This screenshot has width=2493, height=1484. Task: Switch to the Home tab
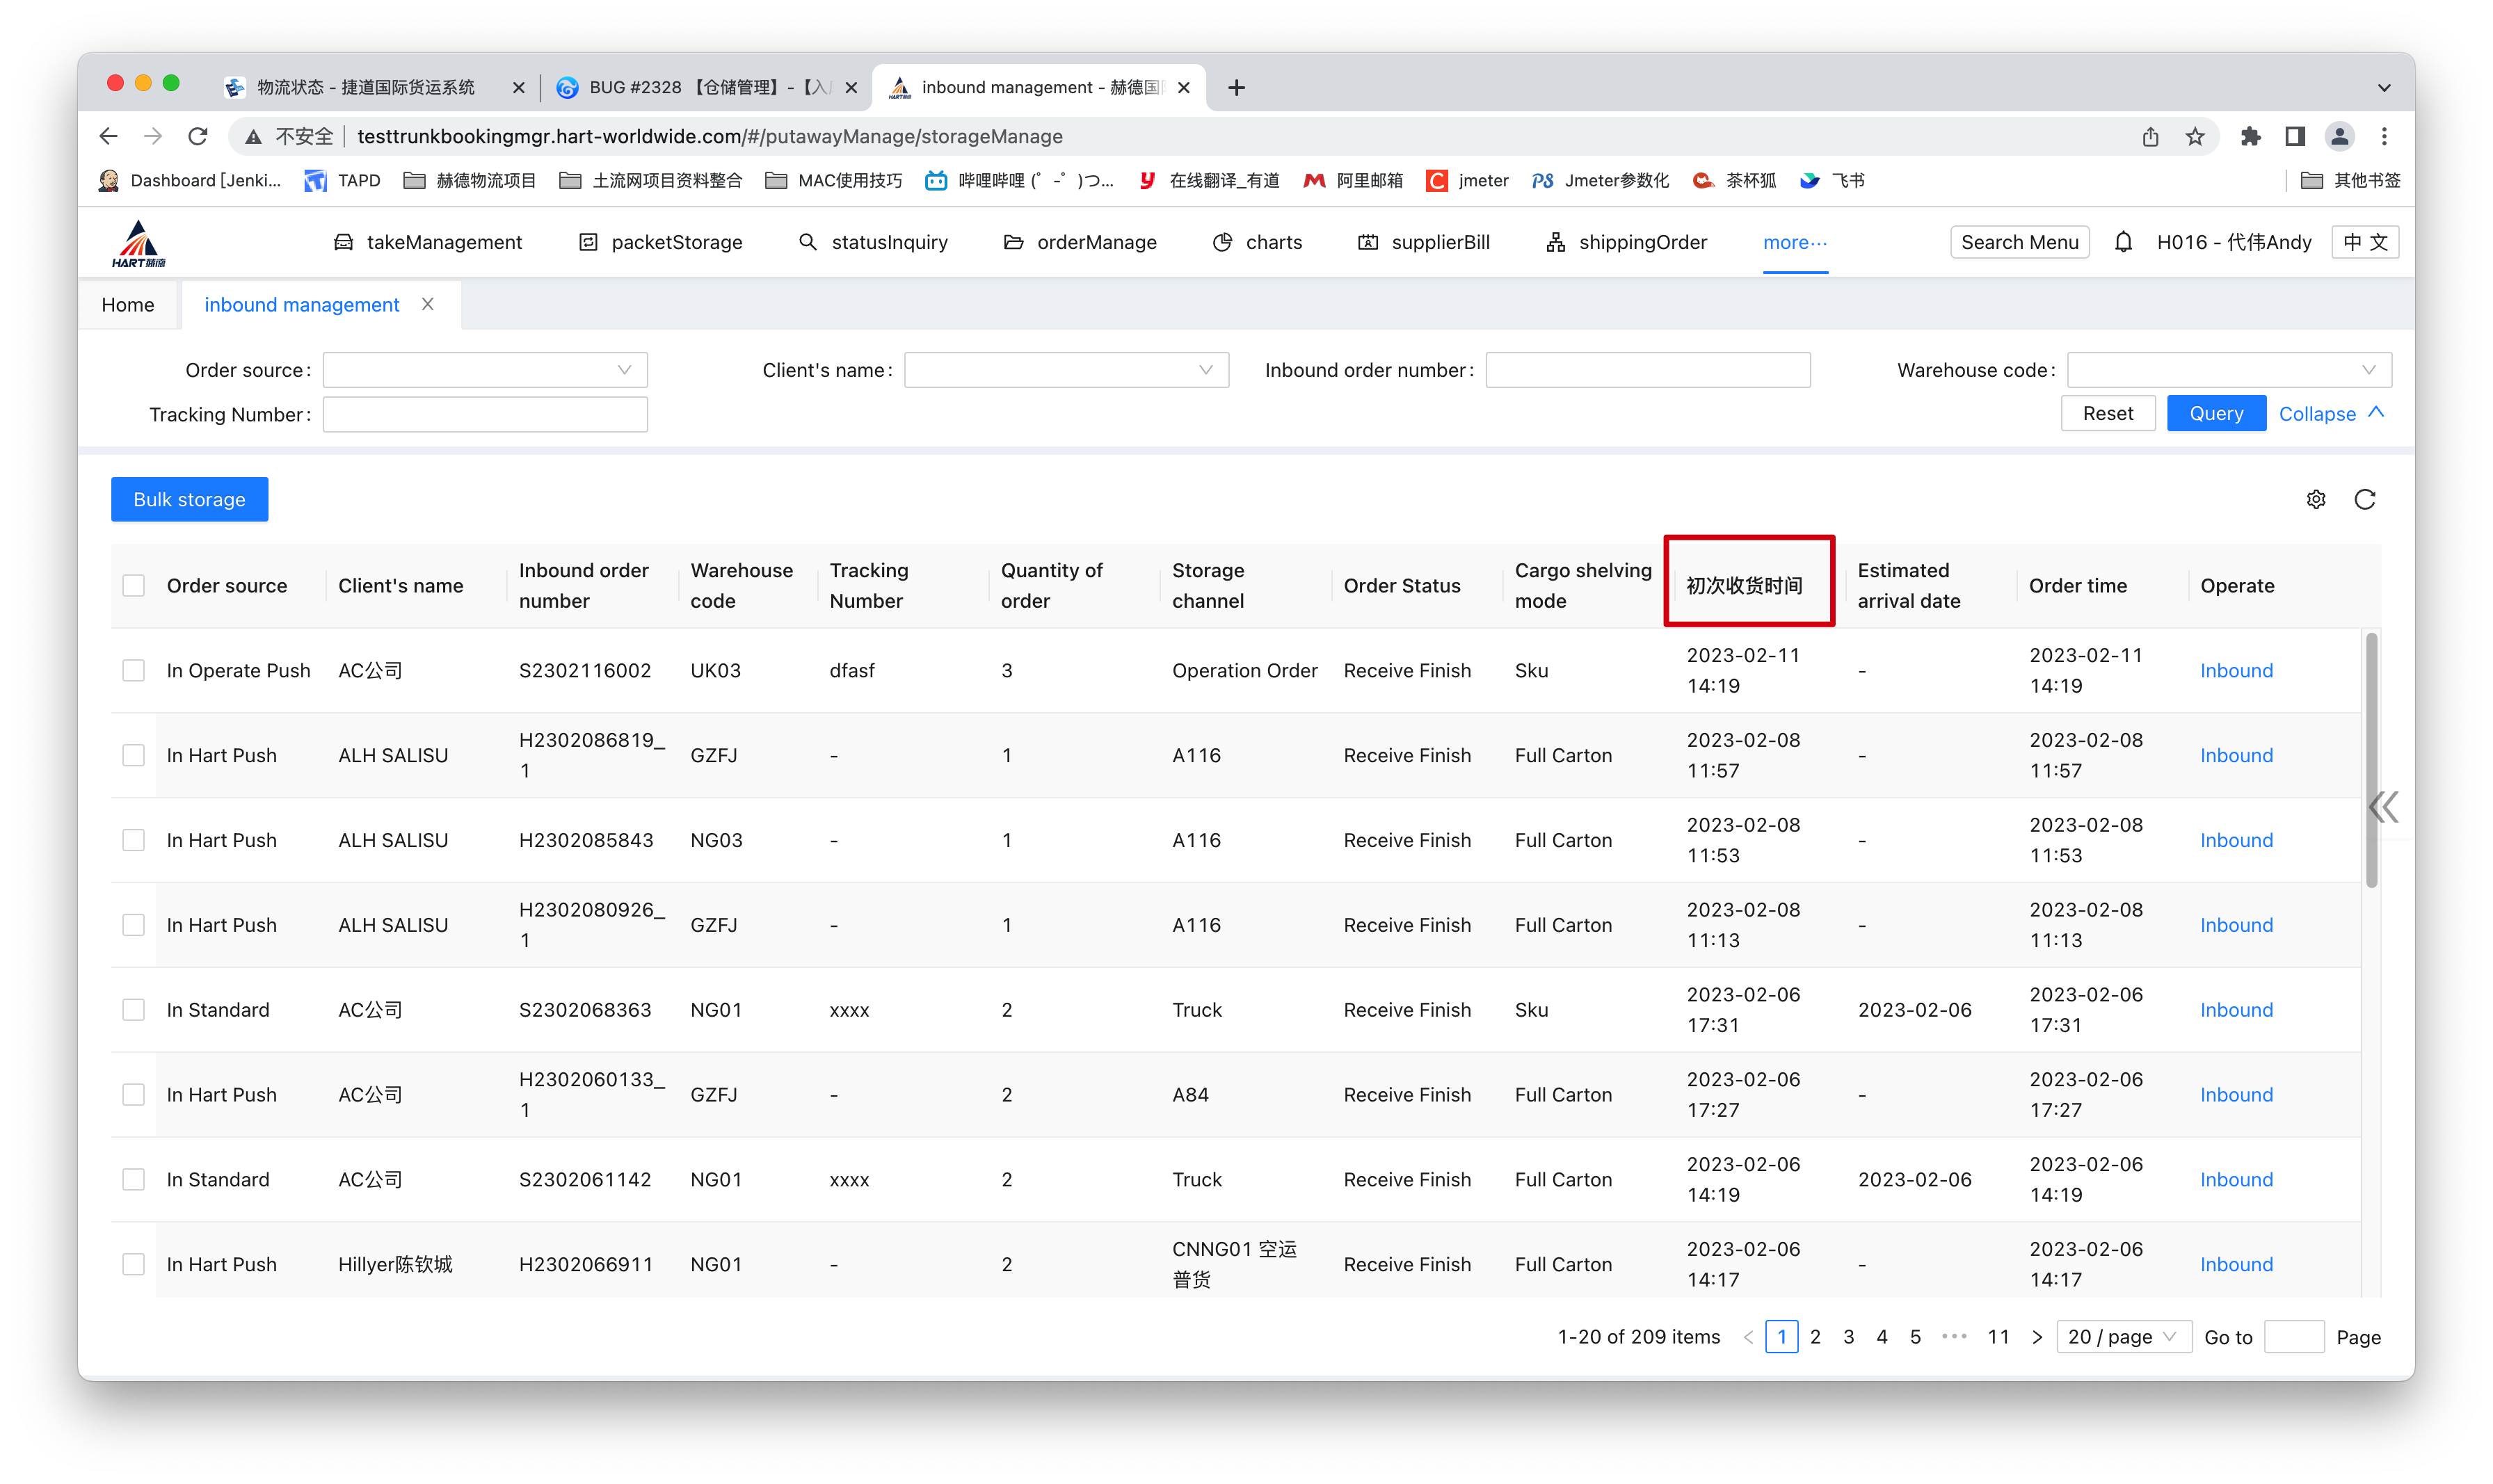pyautogui.click(x=128, y=305)
